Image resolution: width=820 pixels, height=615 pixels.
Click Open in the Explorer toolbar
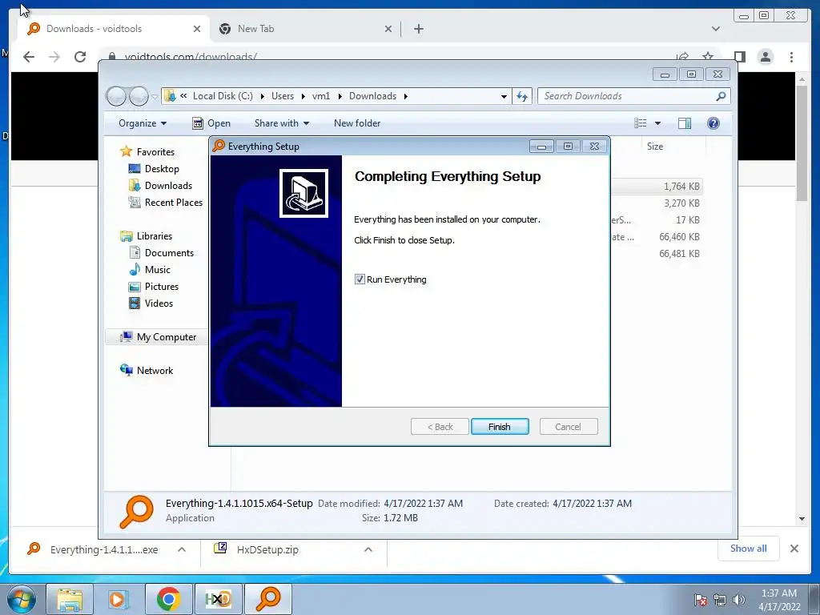click(211, 123)
